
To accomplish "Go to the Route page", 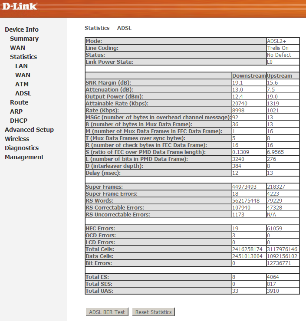I will [19, 102].
